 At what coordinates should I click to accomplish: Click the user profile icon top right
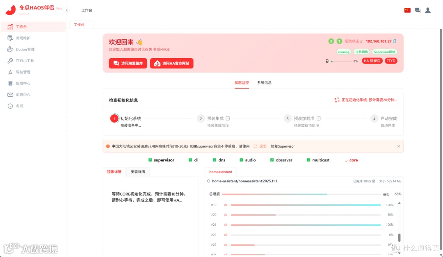coord(428,10)
